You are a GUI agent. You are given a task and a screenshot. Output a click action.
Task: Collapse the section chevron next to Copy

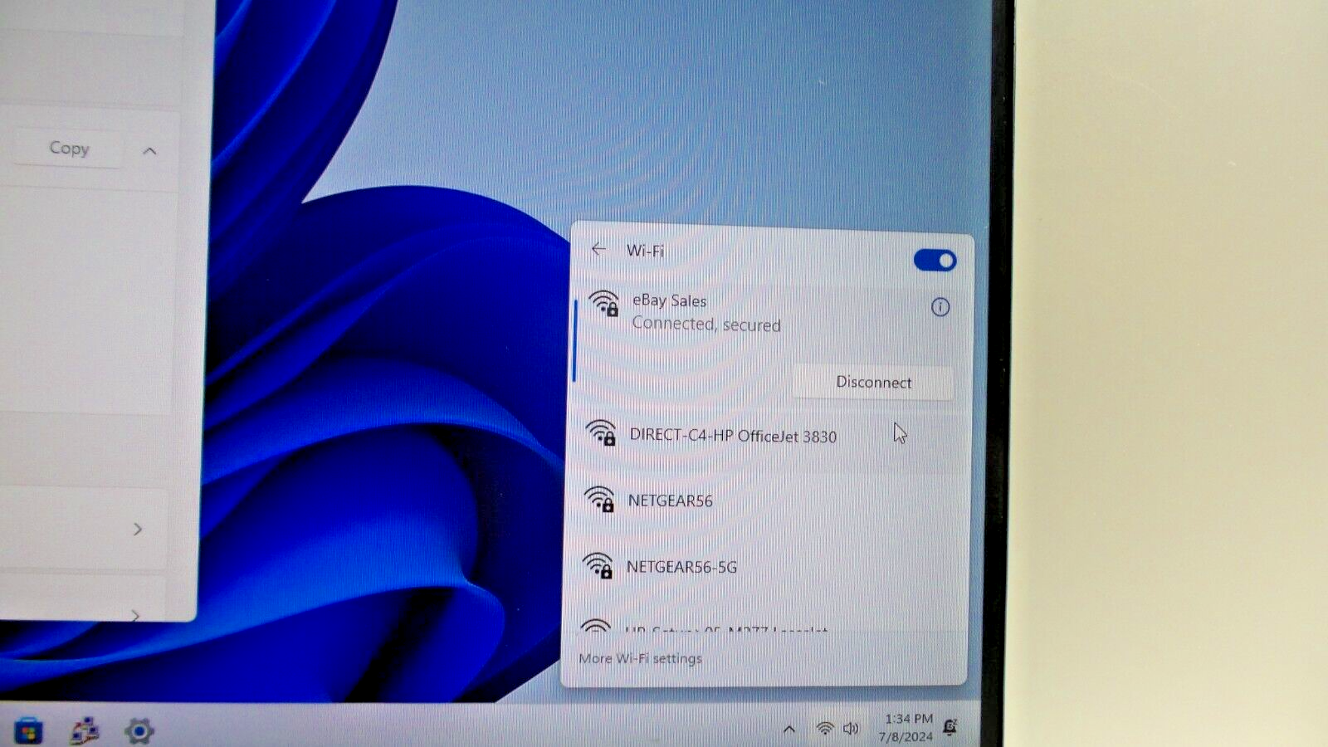point(149,151)
